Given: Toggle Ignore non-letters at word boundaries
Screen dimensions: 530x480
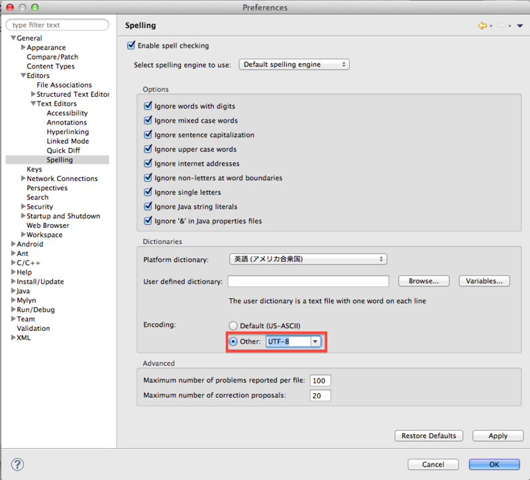Looking at the screenshot, I should [x=148, y=178].
